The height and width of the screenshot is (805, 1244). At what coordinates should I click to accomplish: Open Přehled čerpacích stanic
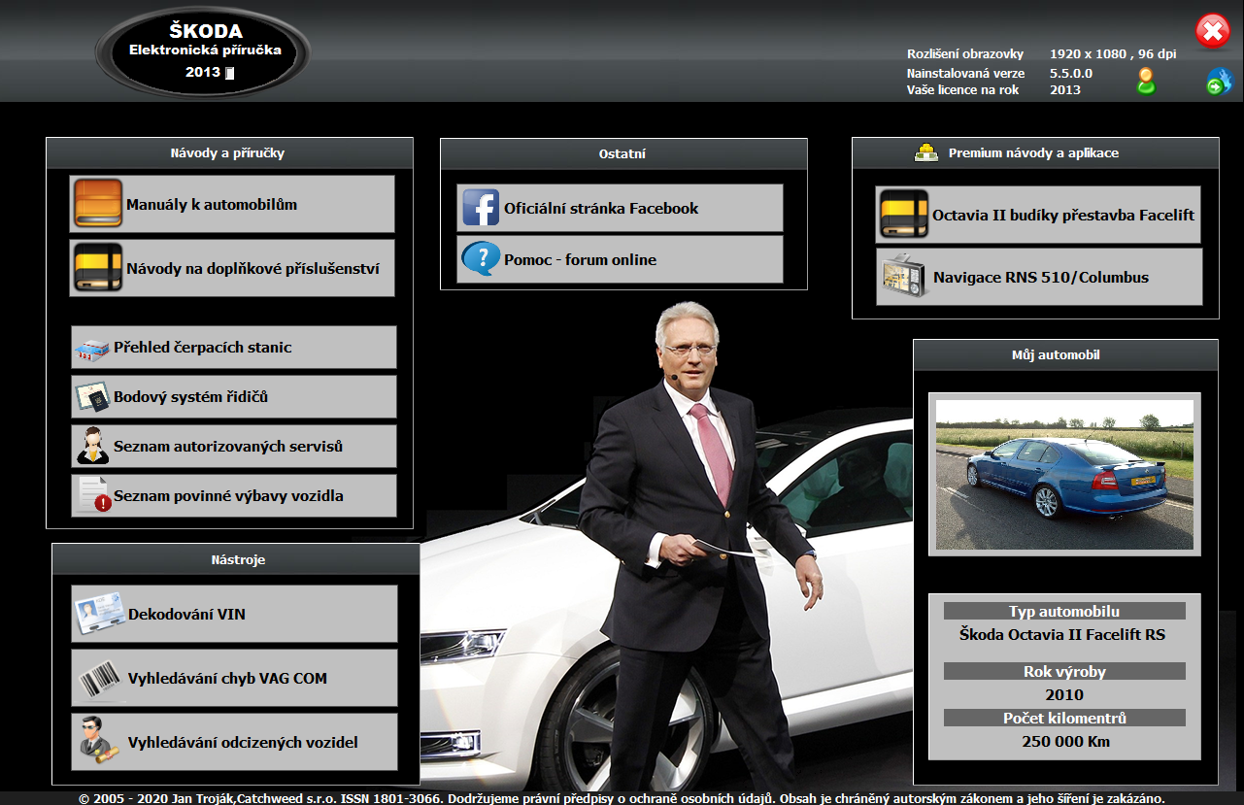(234, 348)
